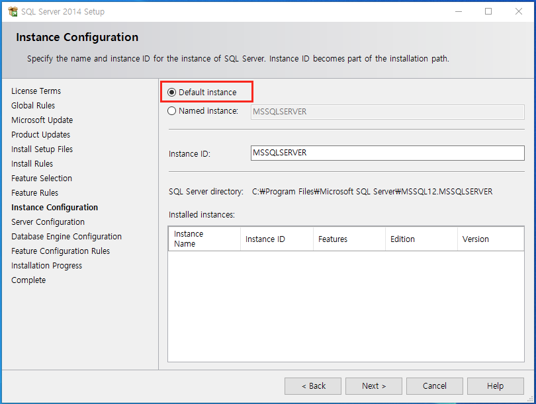The width and height of the screenshot is (536, 404).
Task: Select Global Rules in the step list
Action: point(33,106)
